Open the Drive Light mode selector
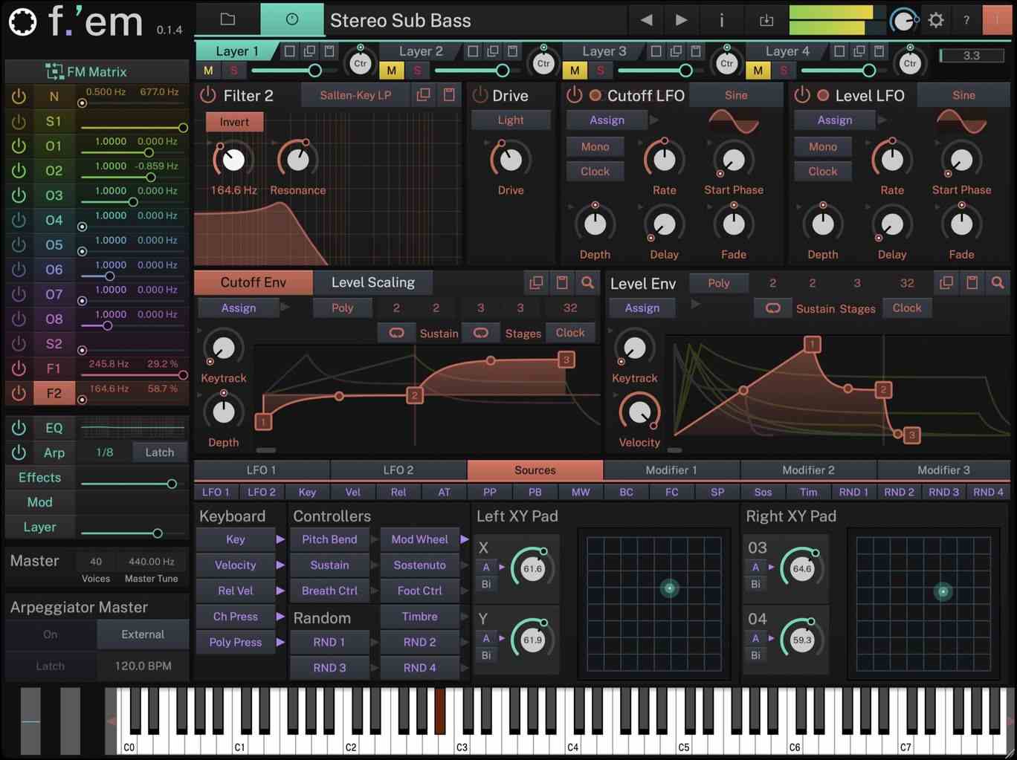 (511, 120)
